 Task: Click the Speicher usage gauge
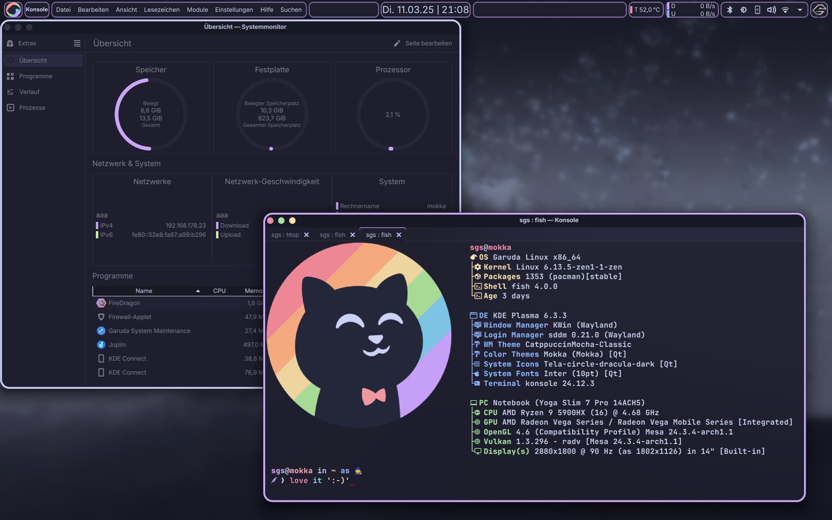tap(151, 114)
